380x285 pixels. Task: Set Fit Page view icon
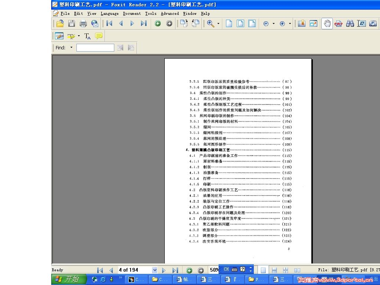pyautogui.click(x=240, y=23)
